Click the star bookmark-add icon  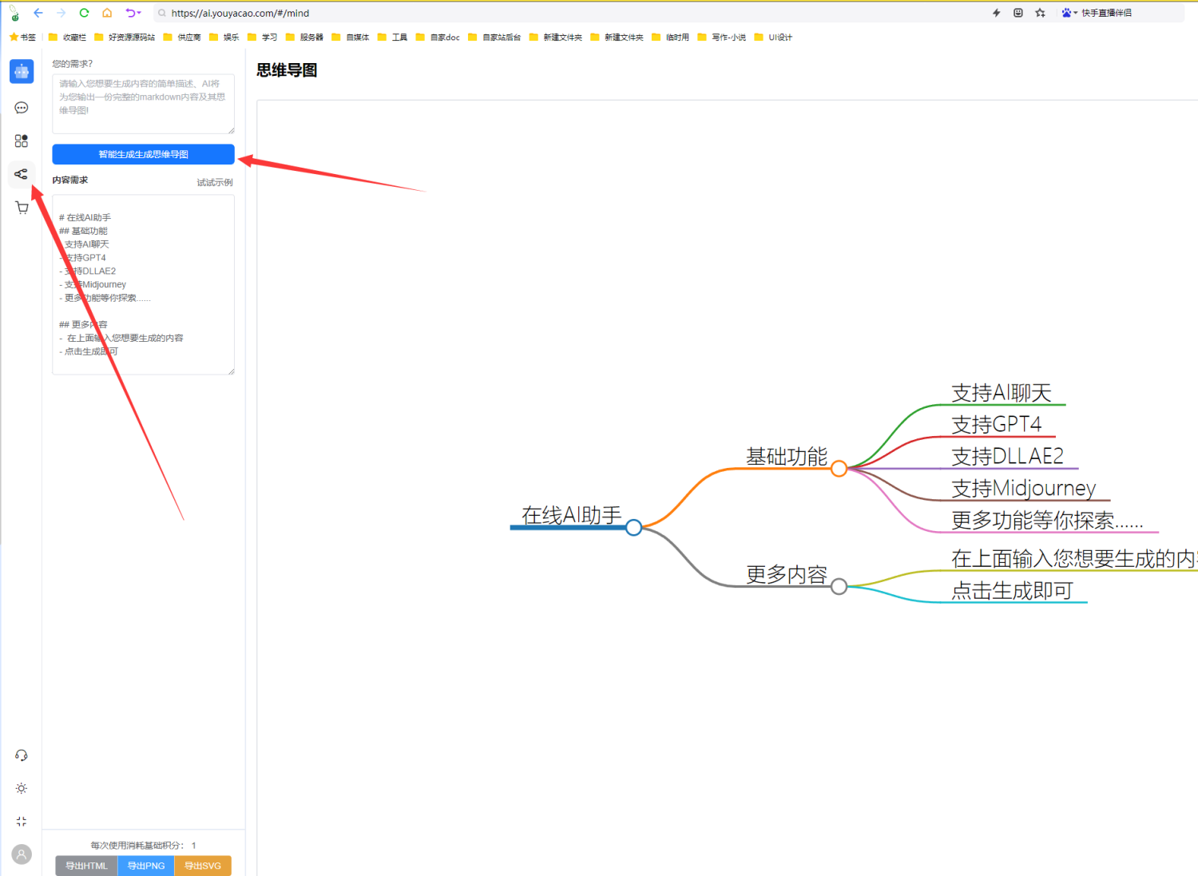pos(1040,13)
